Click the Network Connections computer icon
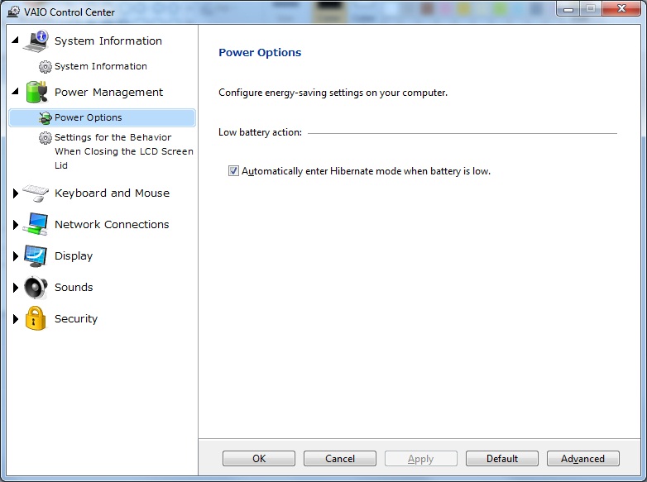The width and height of the screenshot is (647, 482). click(x=36, y=224)
